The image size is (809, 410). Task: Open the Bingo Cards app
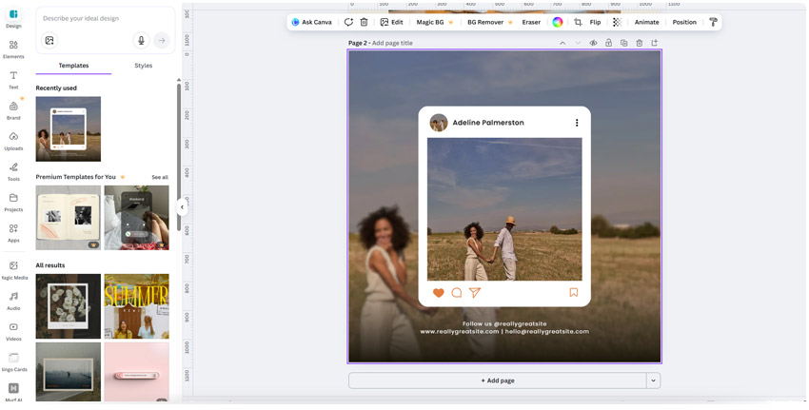point(13,362)
